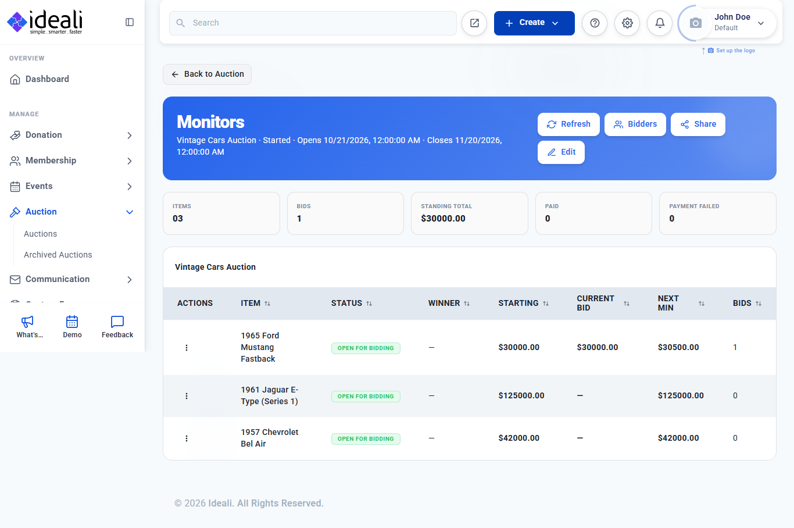Open actions menu for 1957 Chevrolet Bel Air
Viewport: 794px width, 528px height.
click(187, 438)
